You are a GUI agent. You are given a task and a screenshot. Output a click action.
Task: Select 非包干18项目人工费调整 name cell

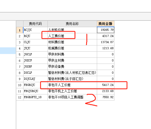[72, 97]
